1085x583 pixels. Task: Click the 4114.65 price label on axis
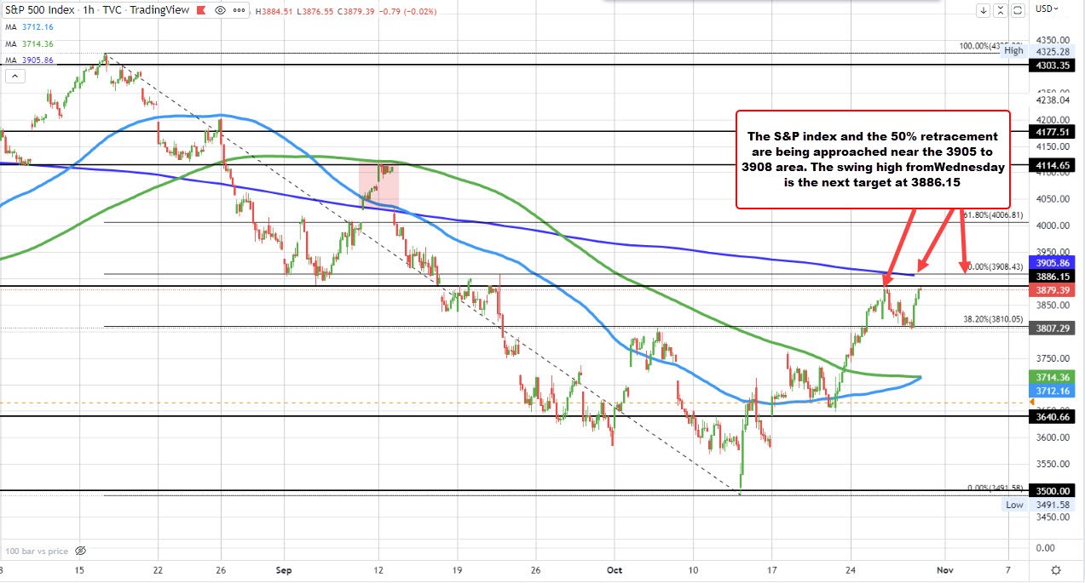click(1053, 165)
